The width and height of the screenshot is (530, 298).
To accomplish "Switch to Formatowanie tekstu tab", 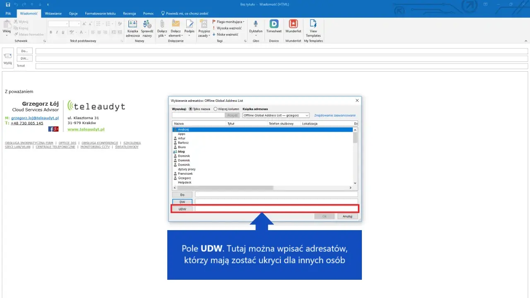I will pyautogui.click(x=100, y=13).
